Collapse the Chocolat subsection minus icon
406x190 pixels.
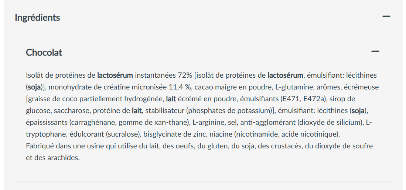tap(375, 52)
